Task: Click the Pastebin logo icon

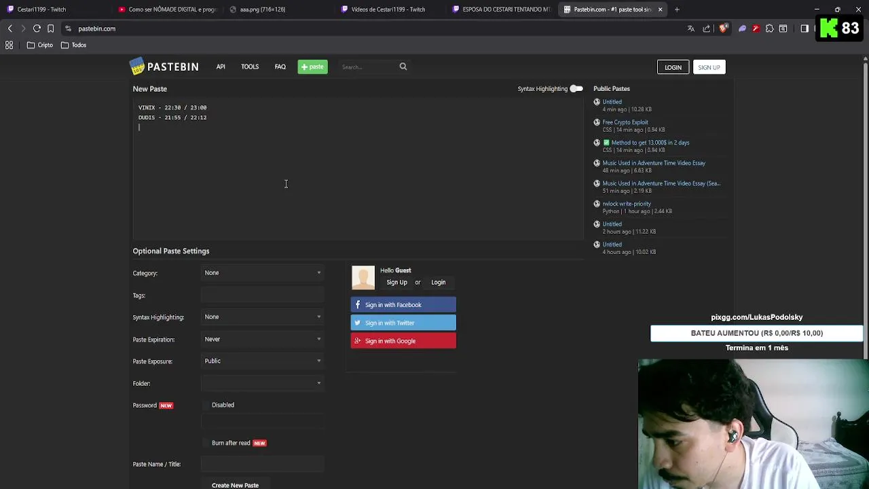Action: click(137, 67)
